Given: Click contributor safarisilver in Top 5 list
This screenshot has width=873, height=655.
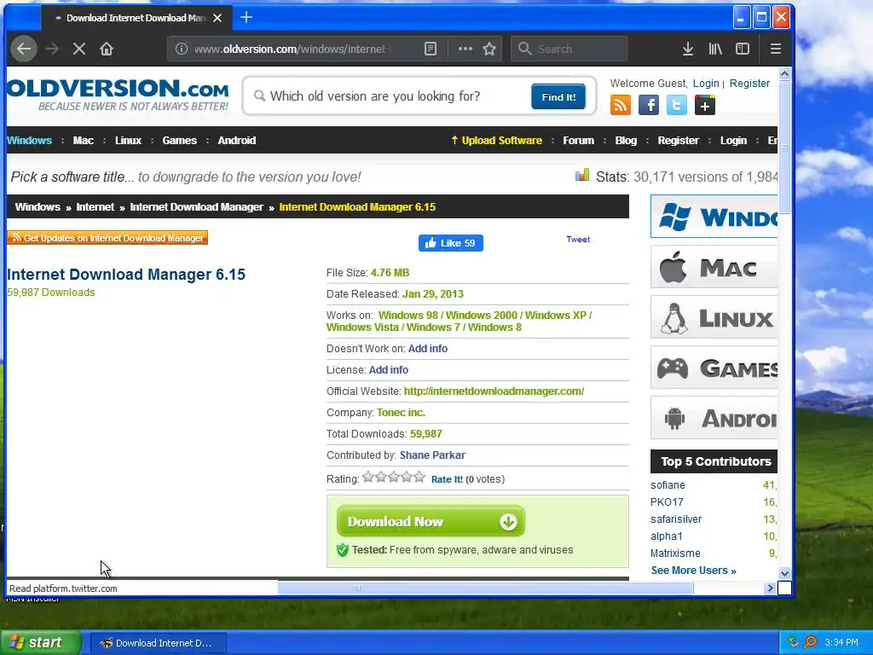Looking at the screenshot, I should coord(676,519).
